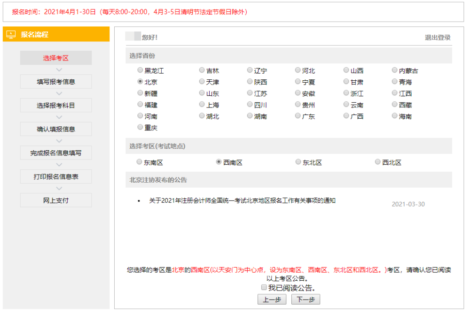Select the 山东 radio button
The image size is (470, 315).
(202, 93)
